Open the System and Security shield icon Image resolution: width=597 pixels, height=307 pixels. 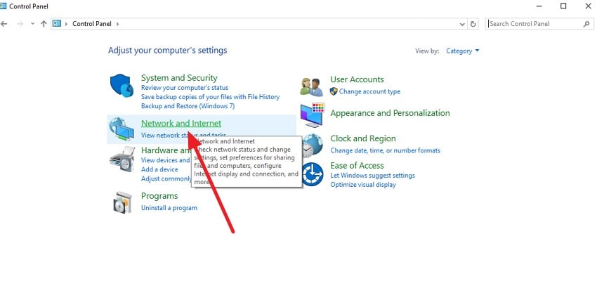(122, 86)
